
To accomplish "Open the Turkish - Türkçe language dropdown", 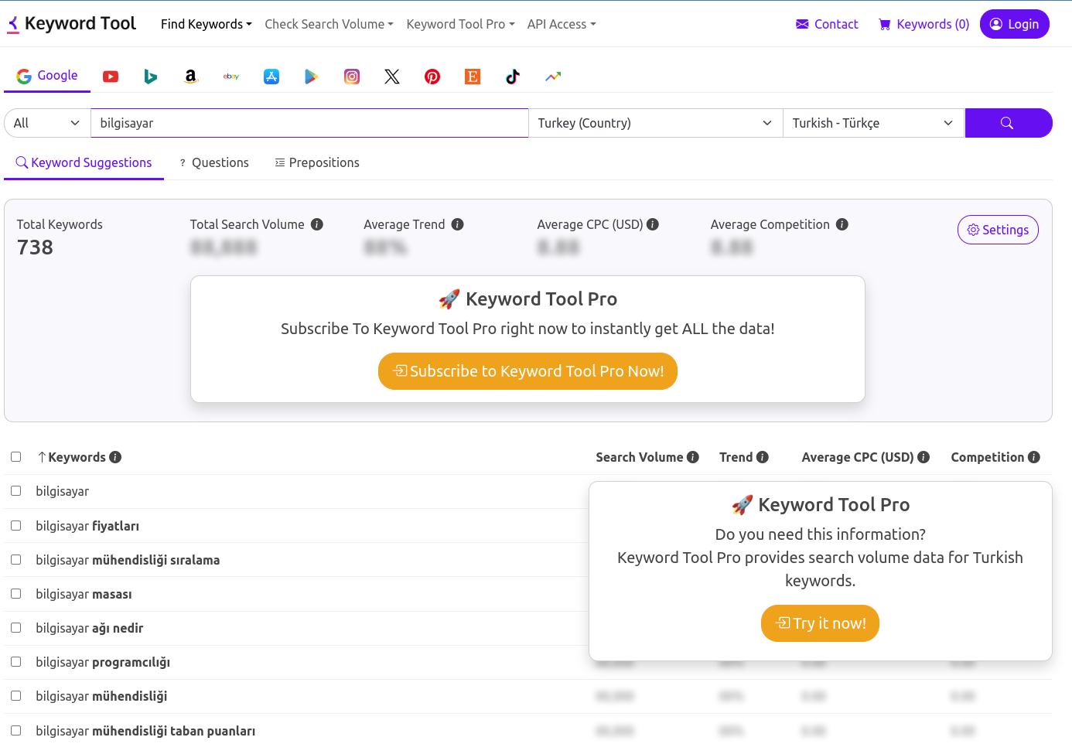I will click(874, 123).
